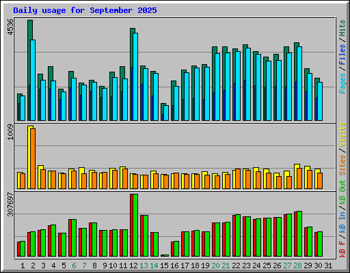Click day label "24" on the x-axis
The image size is (350, 273).
tap(256, 265)
